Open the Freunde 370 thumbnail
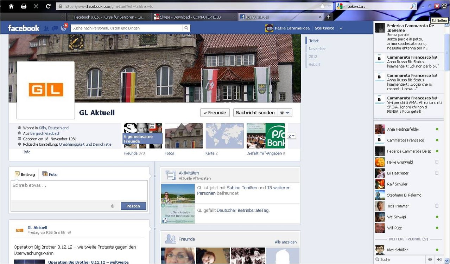The image size is (450, 264). [x=143, y=136]
